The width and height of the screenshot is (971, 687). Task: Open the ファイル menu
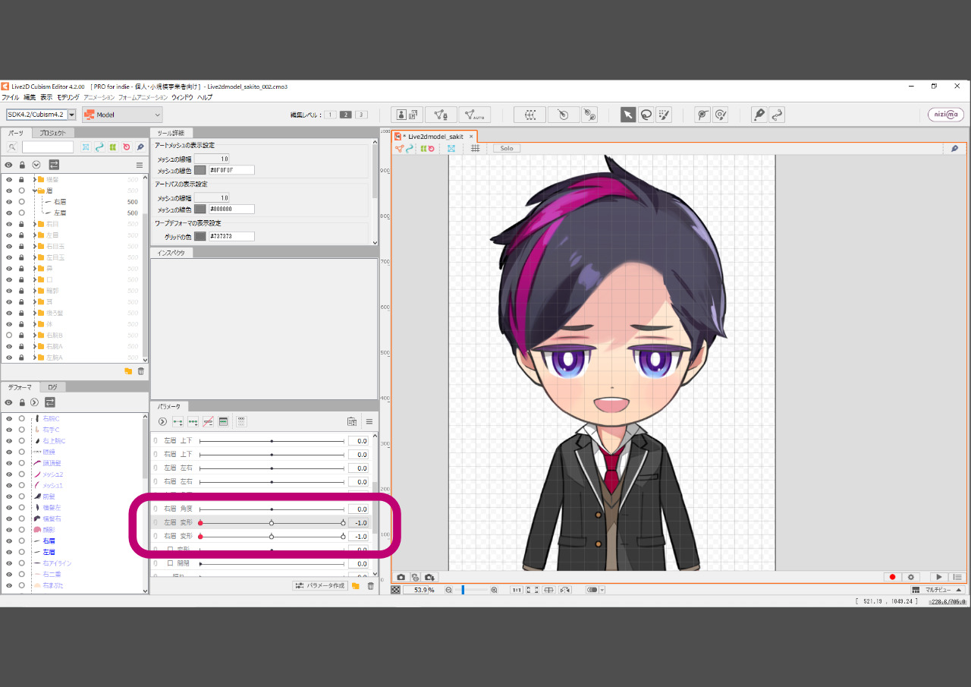[10, 97]
